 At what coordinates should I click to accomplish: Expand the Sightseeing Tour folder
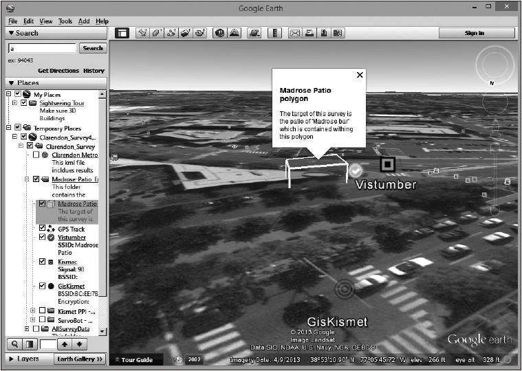(15, 103)
